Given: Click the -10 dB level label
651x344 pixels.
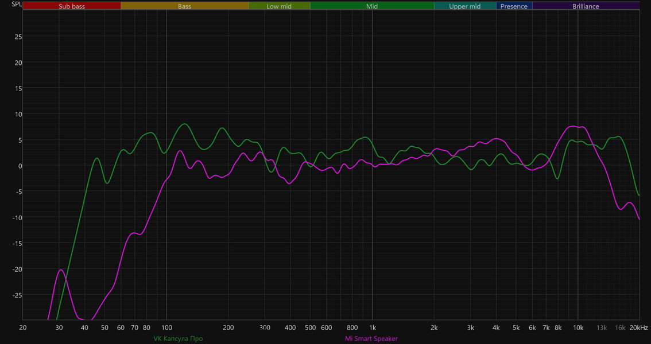Looking at the screenshot, I should pos(17,218).
